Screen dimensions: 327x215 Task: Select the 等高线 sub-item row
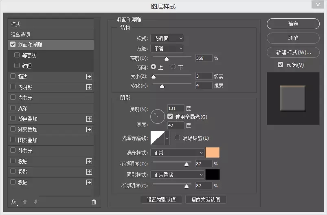(51, 55)
